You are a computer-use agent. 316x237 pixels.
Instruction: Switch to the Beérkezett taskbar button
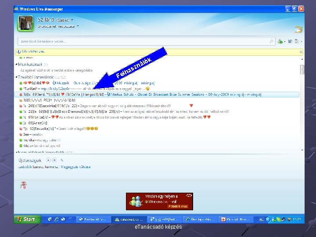click(94, 219)
